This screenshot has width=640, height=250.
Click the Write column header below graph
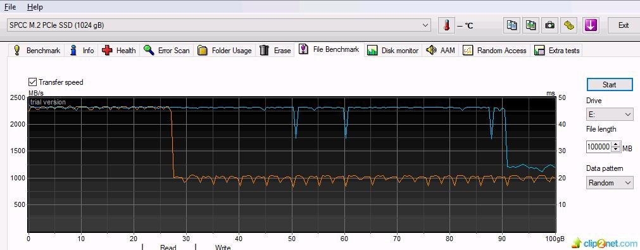coord(222,247)
